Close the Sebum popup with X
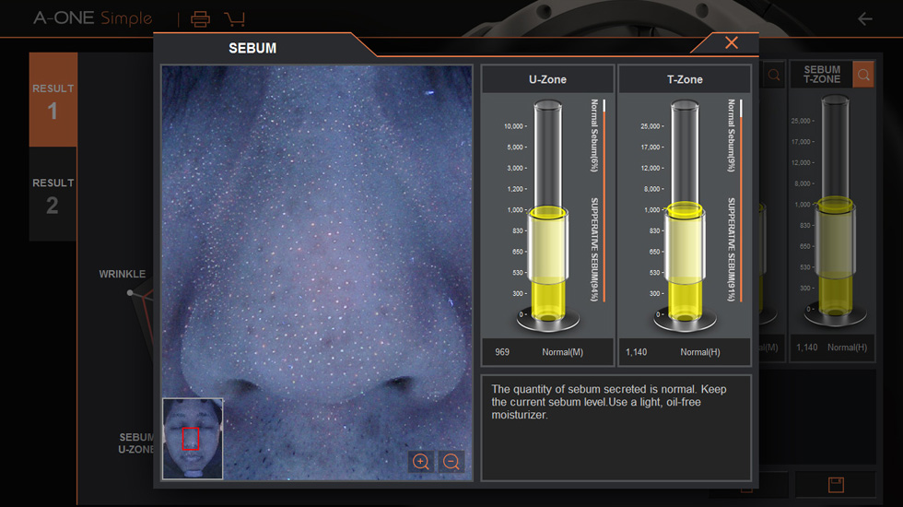 [x=731, y=43]
